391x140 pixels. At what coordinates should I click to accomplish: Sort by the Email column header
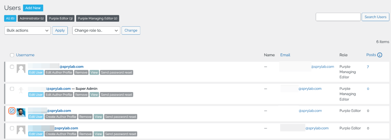click(285, 55)
